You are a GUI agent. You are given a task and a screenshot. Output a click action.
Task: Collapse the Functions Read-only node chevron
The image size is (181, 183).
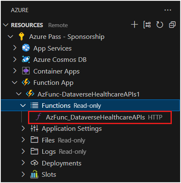tap(23, 105)
